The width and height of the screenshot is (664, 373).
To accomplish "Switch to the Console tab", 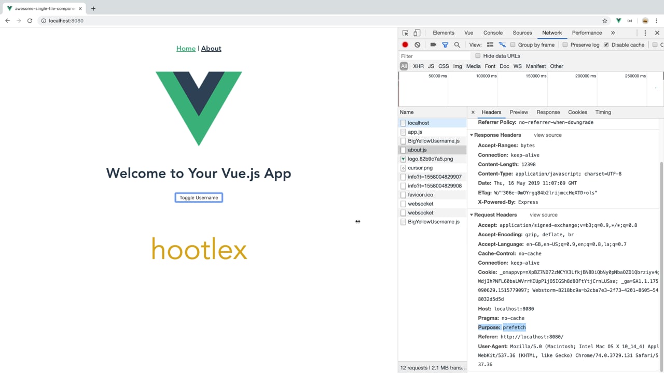I will tap(493, 33).
